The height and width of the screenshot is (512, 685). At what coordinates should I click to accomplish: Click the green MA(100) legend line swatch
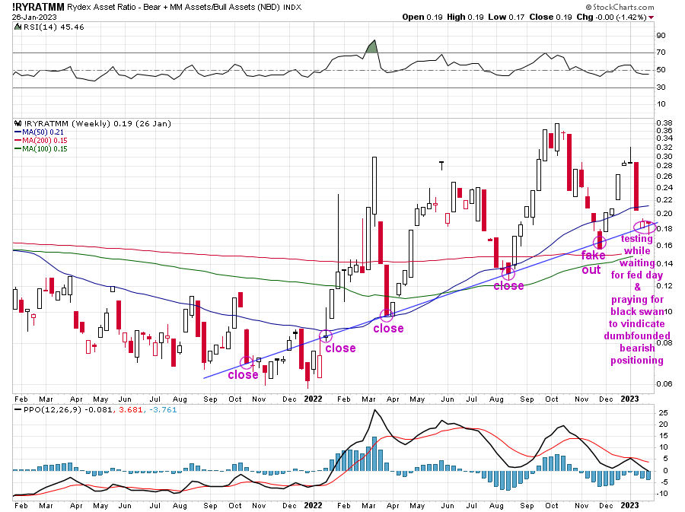coord(18,148)
